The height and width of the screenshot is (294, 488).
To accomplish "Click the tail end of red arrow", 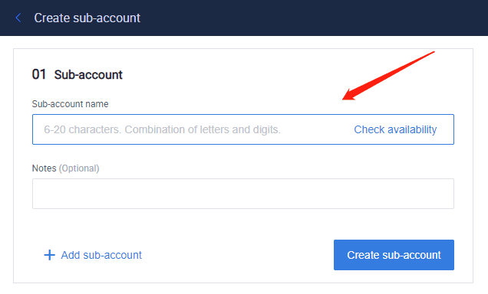I will (x=434, y=52).
